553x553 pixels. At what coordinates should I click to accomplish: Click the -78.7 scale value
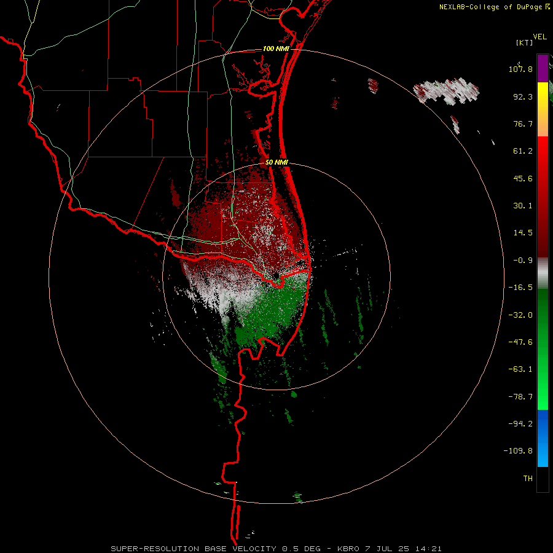coord(520,397)
